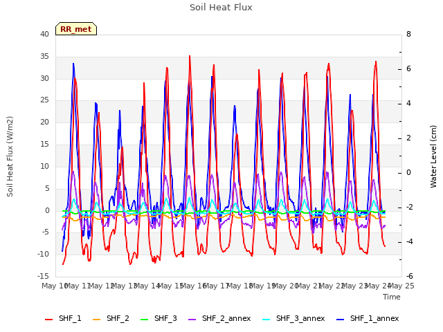Screen dimensions: 443x332
Task: Toggle SHF_1_annex series in legend
Action: pos(368,319)
